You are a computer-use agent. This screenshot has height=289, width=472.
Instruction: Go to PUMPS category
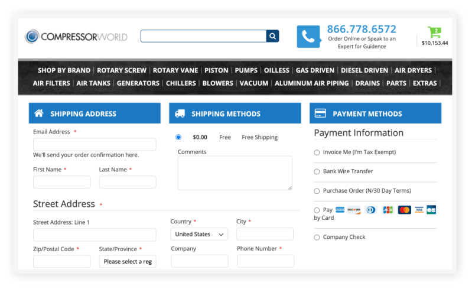pos(246,70)
